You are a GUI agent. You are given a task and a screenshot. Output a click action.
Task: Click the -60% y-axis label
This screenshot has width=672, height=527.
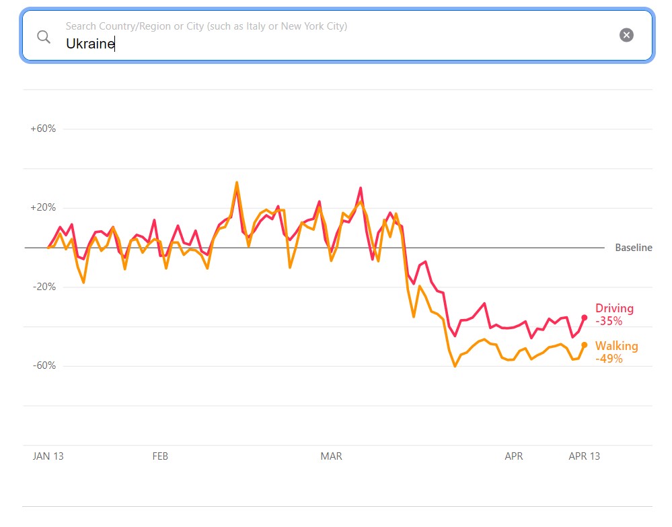coord(44,366)
